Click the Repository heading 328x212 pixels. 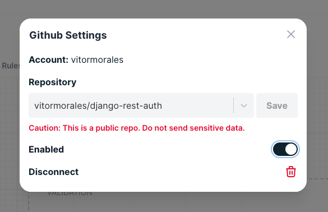(53, 82)
